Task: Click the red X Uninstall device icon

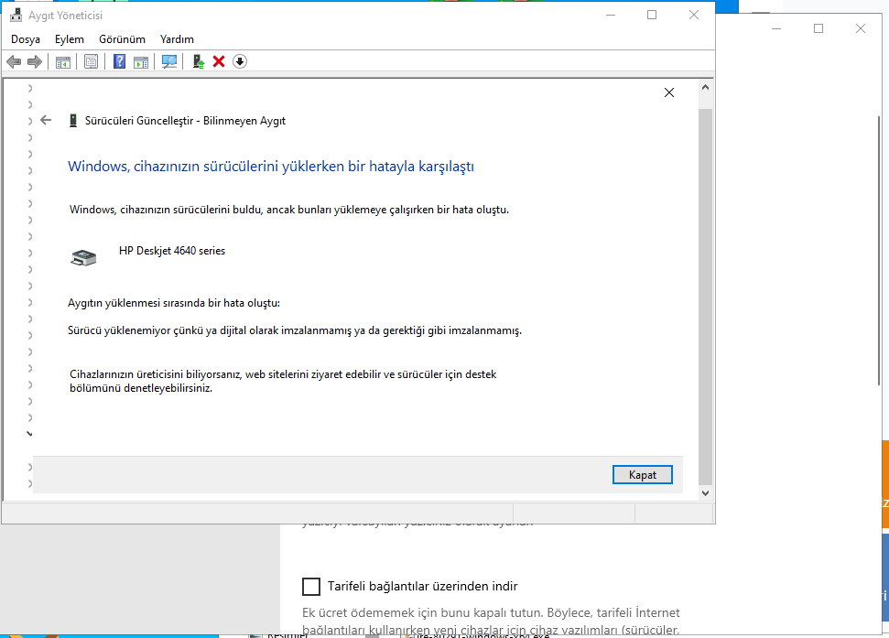Action: 219,61
